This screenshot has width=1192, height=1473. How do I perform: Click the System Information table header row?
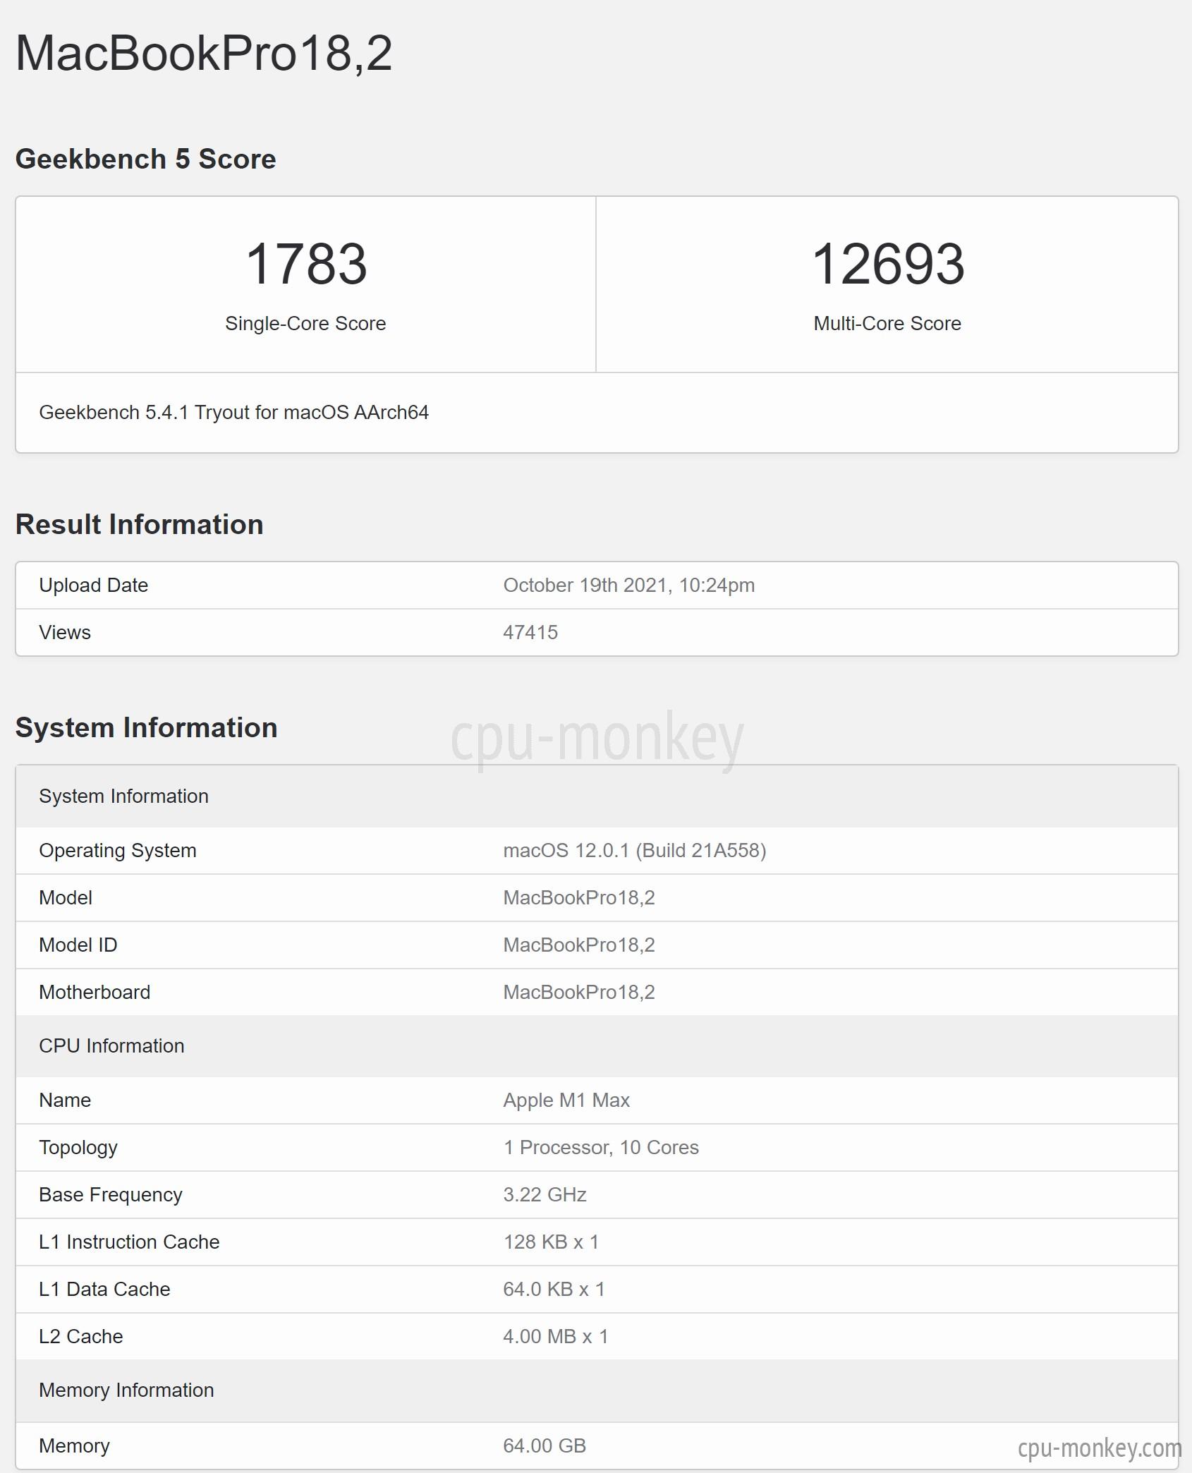click(597, 796)
